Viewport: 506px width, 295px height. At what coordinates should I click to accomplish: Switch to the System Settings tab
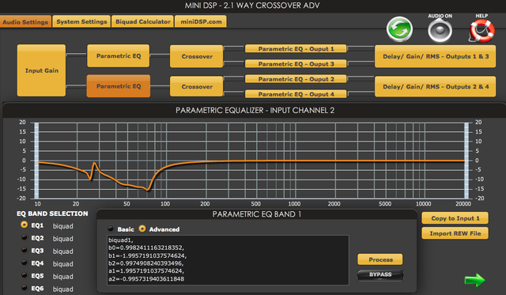coord(81,21)
